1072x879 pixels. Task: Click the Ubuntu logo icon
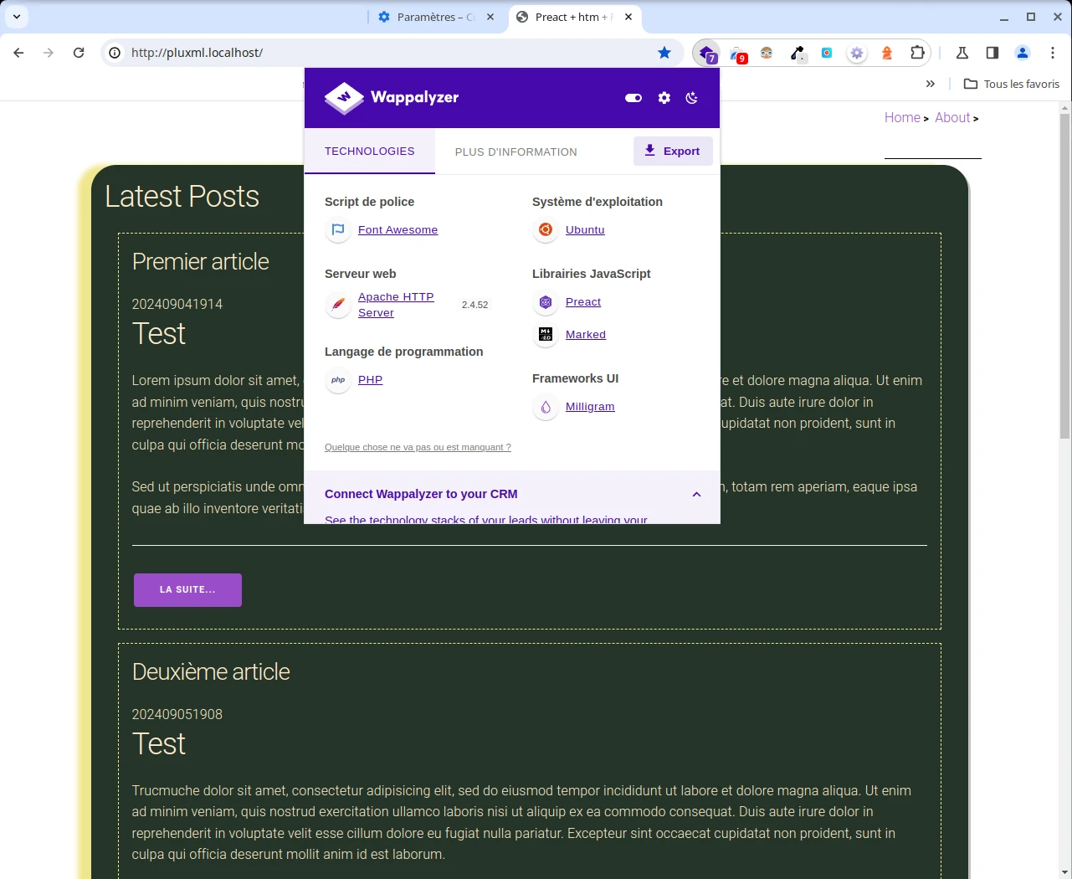[546, 229]
